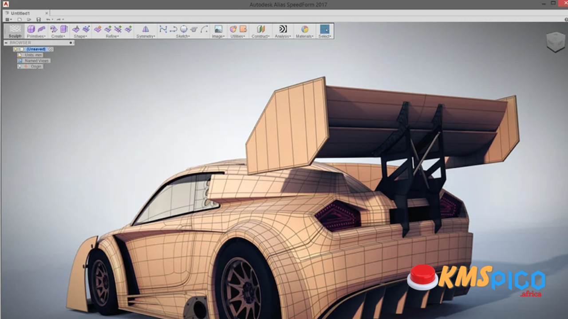Open the Sketch dropdown menu
Viewport: 568px width, 319px height.
[x=183, y=36]
